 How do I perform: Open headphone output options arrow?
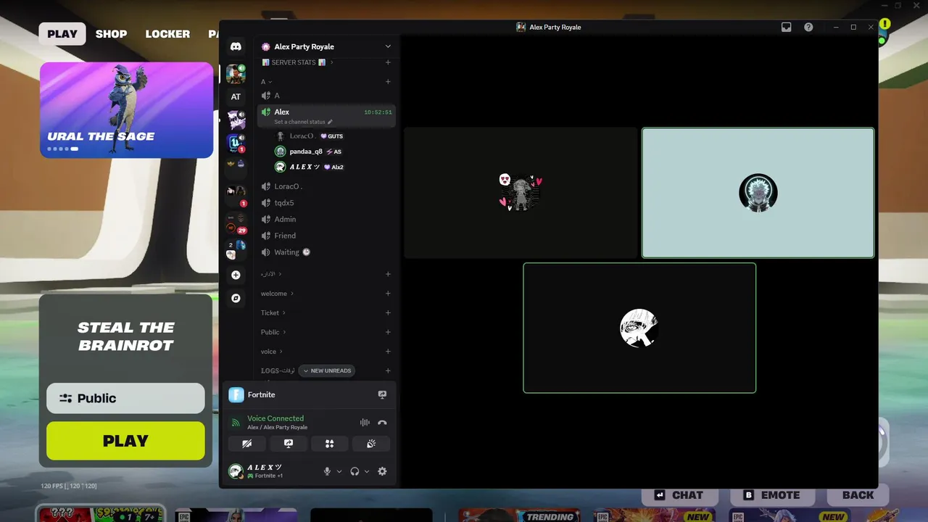[x=367, y=471]
